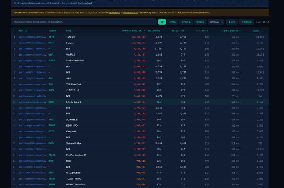Open the methodology link

(85, 3)
